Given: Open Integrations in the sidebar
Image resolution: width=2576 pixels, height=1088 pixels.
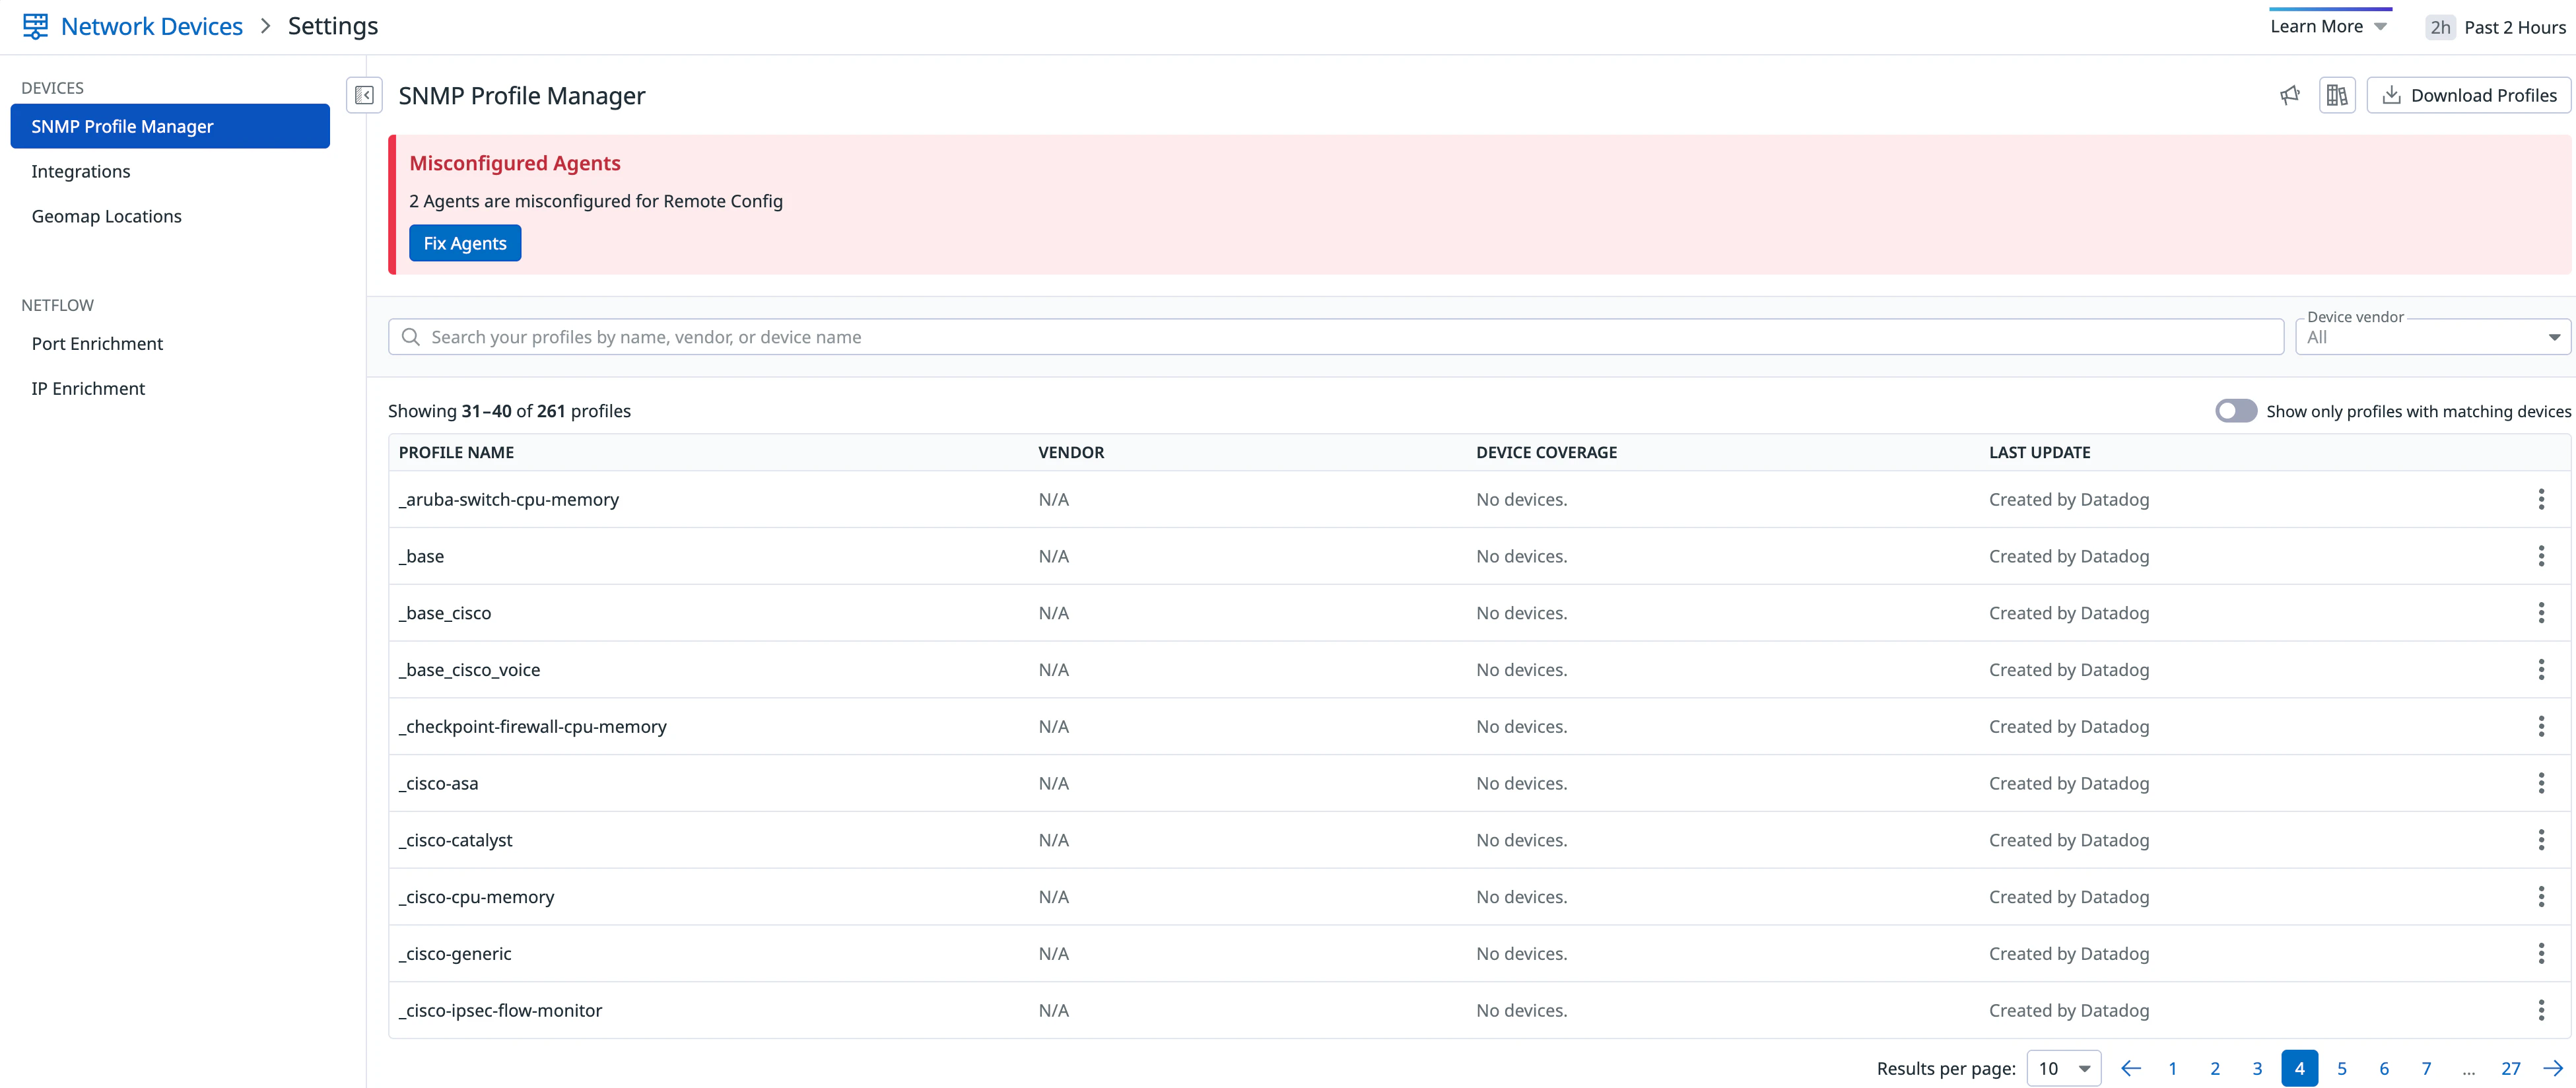Looking at the screenshot, I should 81,171.
